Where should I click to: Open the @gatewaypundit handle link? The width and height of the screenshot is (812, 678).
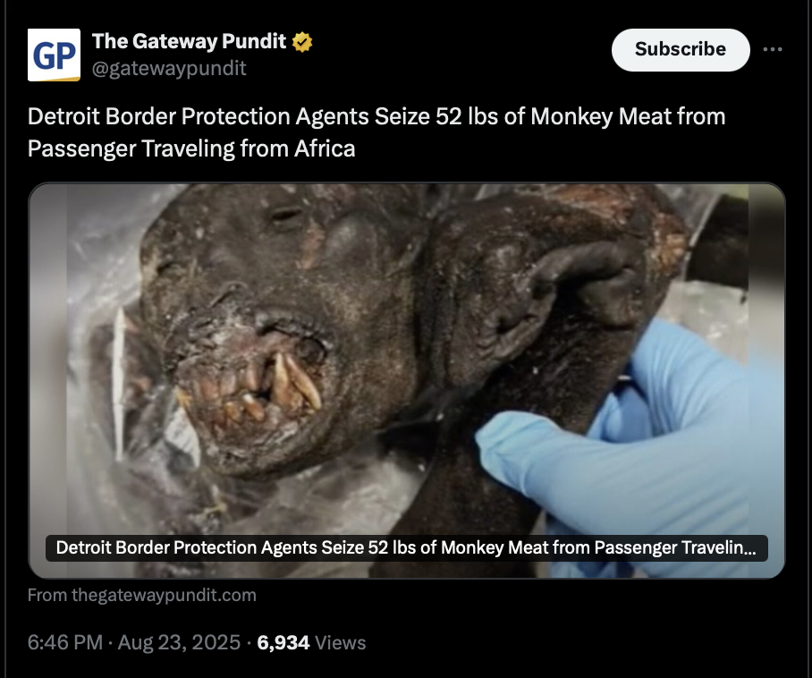pyautogui.click(x=169, y=68)
